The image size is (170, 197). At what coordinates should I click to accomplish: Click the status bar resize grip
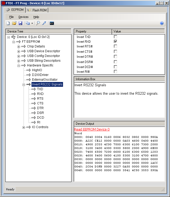click(x=163, y=190)
